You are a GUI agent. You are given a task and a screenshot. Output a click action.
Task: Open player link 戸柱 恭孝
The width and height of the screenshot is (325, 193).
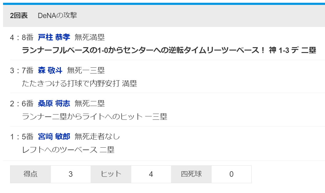tap(54, 37)
